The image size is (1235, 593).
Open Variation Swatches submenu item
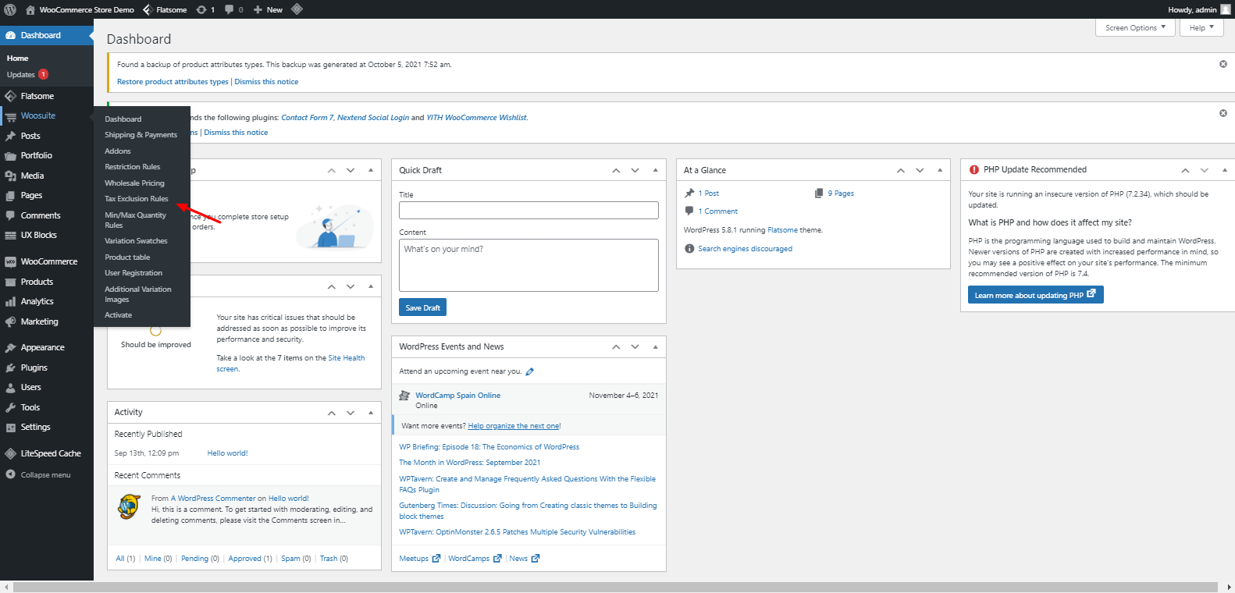click(137, 241)
